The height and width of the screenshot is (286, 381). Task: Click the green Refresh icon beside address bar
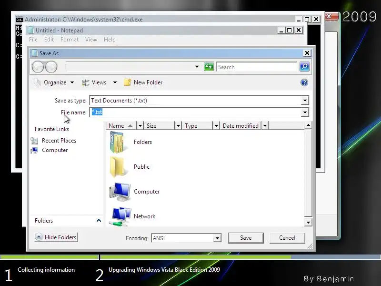[209, 67]
